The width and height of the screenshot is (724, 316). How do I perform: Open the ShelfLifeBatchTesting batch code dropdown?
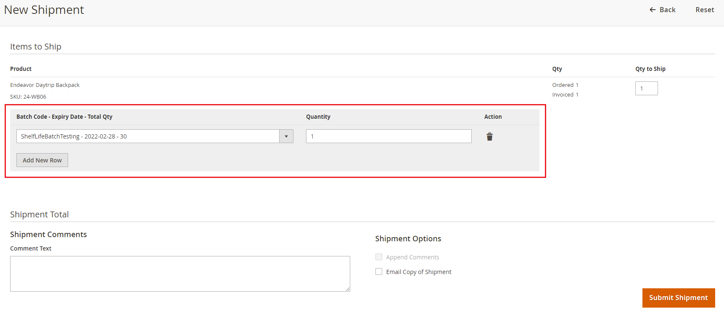click(x=148, y=136)
